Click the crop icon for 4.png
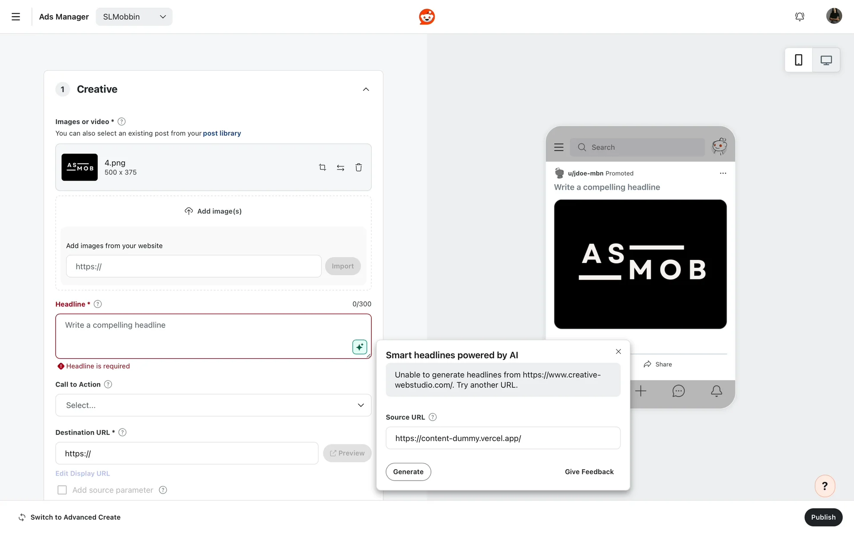 tap(322, 167)
